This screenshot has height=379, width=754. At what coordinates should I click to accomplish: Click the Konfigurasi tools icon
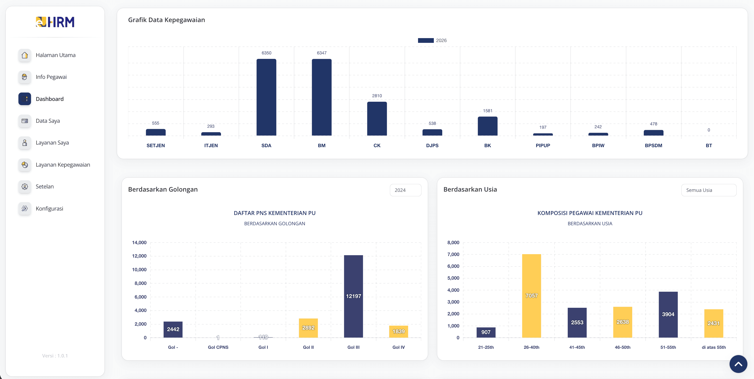[24, 208]
